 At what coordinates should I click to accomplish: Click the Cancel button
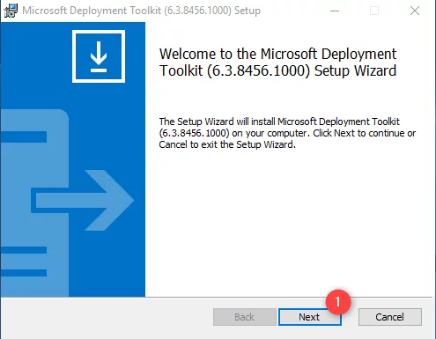[x=390, y=317]
